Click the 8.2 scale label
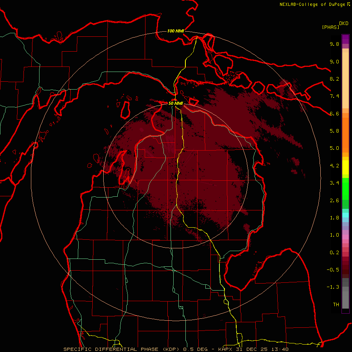 click(334, 79)
